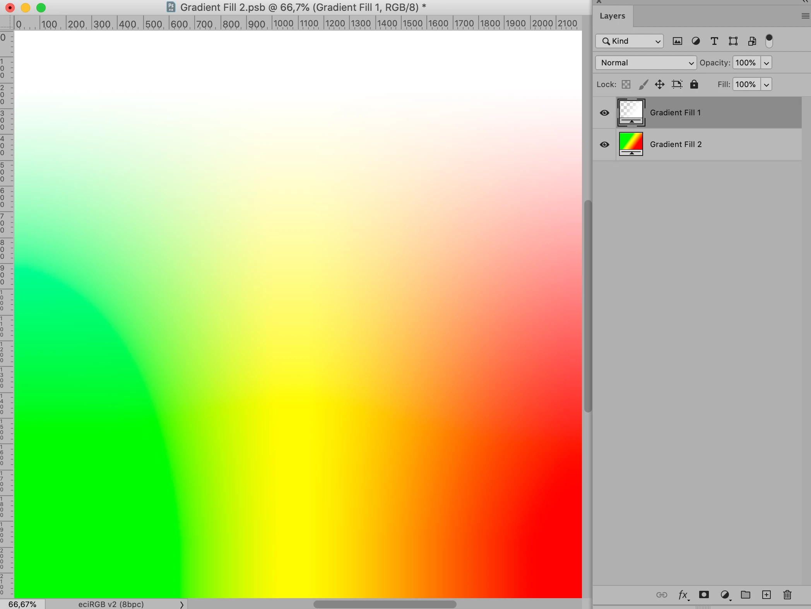
Task: Delete layer using trash icon
Action: (x=787, y=595)
